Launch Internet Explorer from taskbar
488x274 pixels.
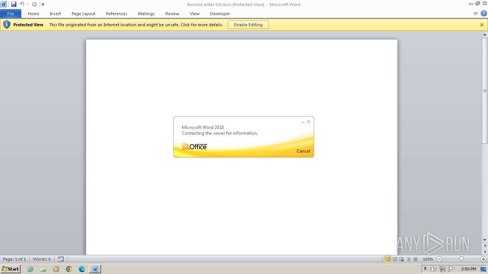30,269
